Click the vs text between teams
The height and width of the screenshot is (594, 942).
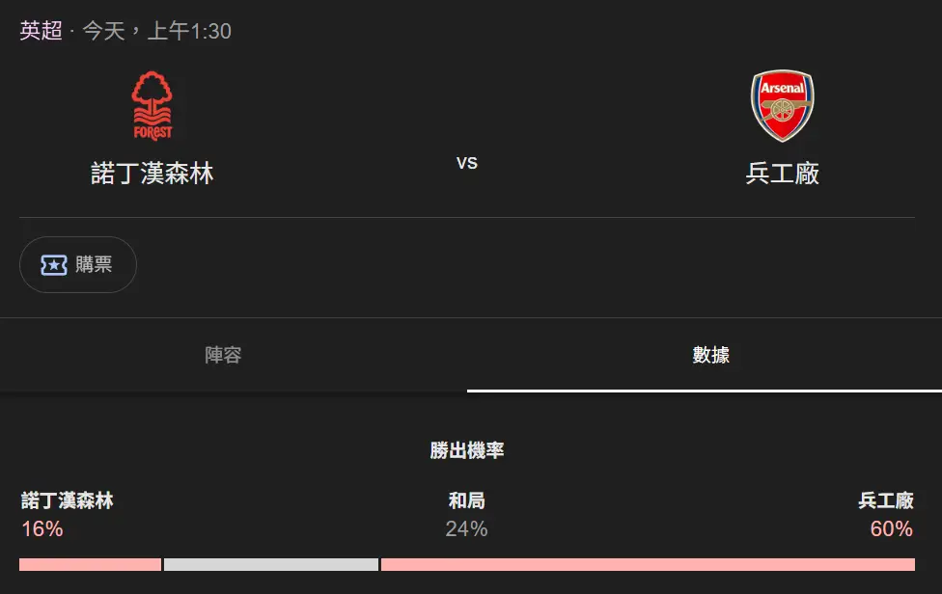[467, 163]
